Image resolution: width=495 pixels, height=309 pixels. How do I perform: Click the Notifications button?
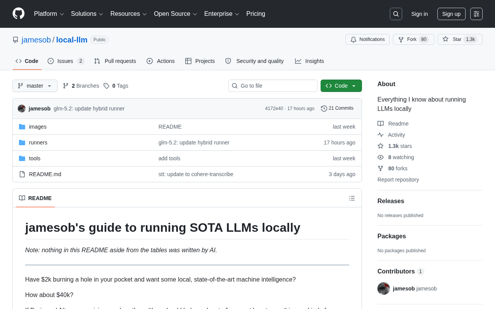pyautogui.click(x=367, y=39)
